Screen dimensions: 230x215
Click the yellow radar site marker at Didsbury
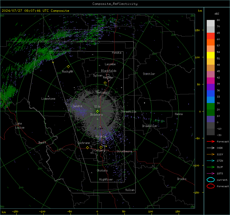coord(97,111)
